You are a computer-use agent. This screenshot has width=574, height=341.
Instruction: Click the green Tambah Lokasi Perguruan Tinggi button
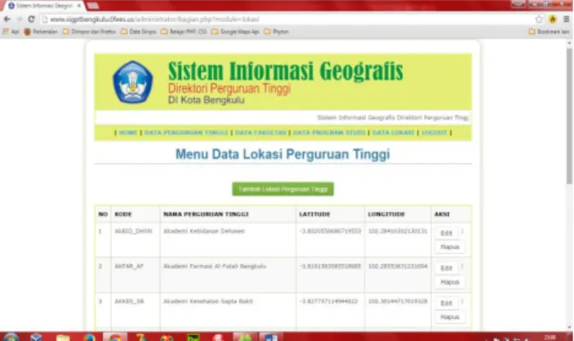point(282,189)
